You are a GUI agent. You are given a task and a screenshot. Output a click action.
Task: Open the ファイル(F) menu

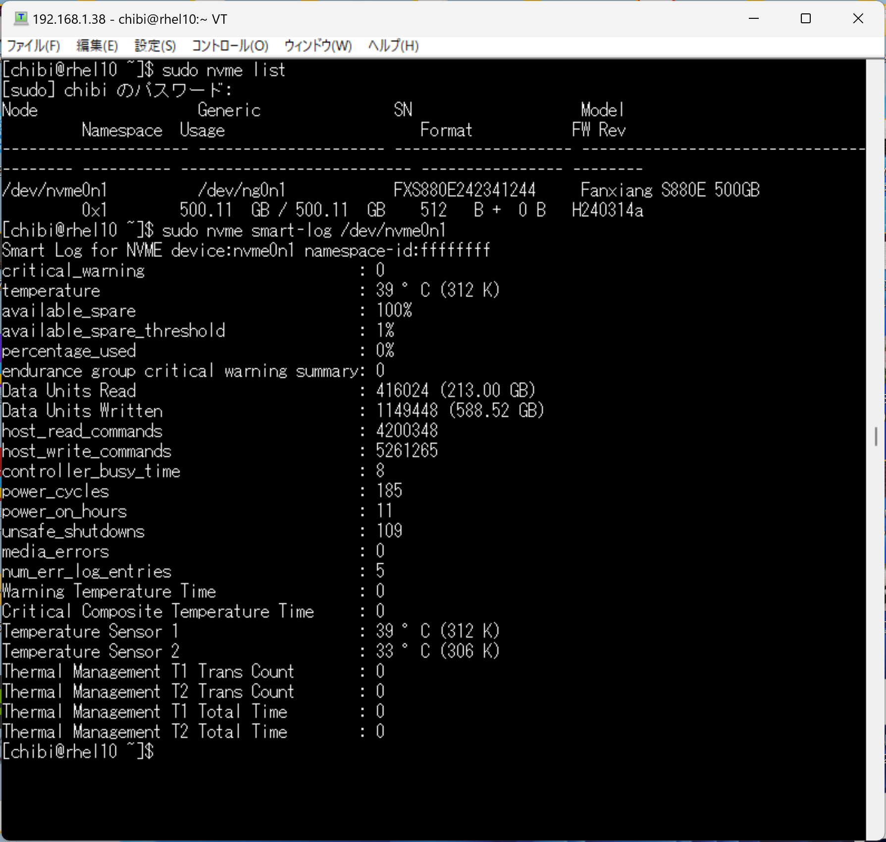[x=34, y=46]
